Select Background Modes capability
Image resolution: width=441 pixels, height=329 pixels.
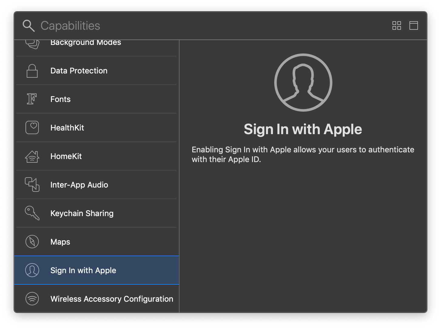(x=86, y=43)
